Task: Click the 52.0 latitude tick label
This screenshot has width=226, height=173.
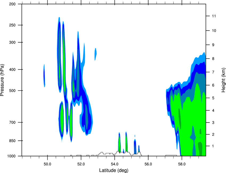Action: coord(81,164)
